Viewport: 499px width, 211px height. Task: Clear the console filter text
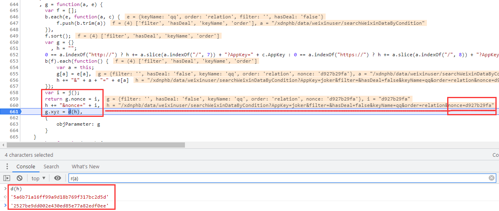pyautogui.click(x=491, y=178)
